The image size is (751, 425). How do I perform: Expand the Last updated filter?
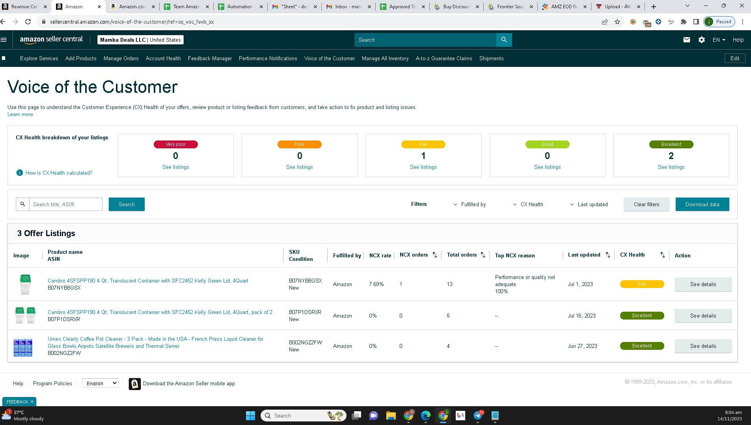click(x=589, y=204)
